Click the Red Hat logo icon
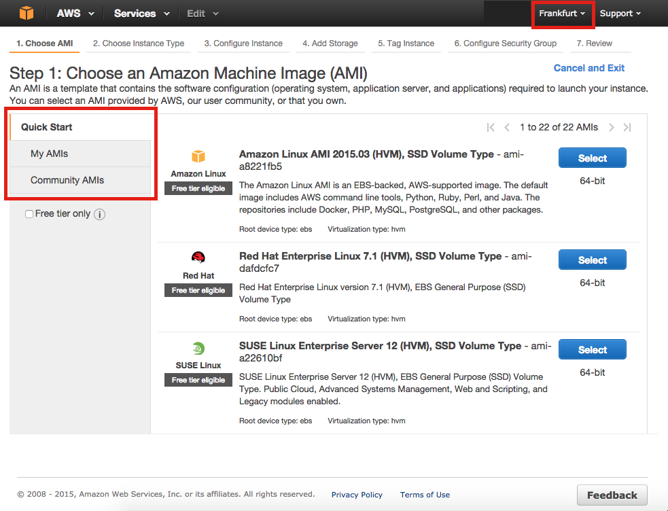 click(x=198, y=258)
